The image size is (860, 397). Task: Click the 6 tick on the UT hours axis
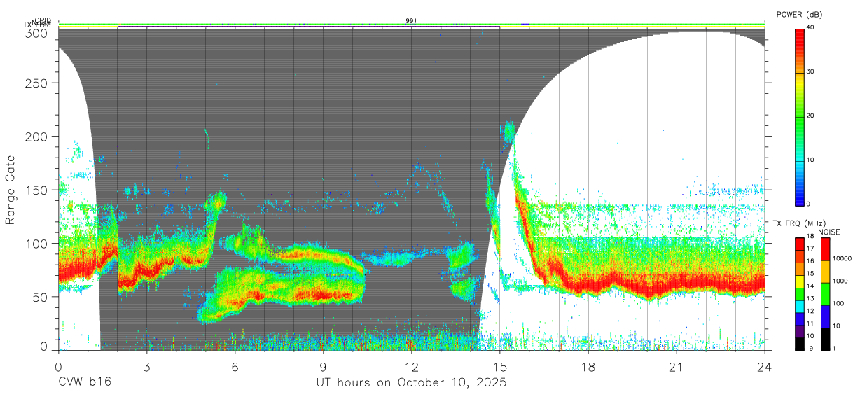[x=235, y=366]
